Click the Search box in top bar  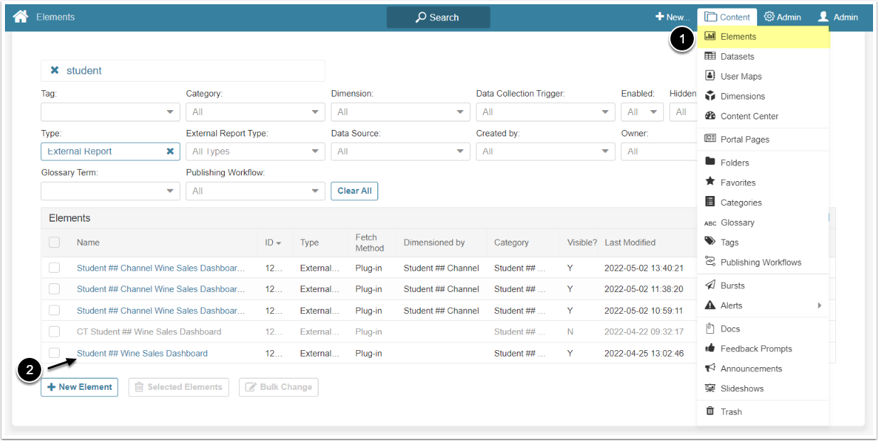click(x=438, y=17)
